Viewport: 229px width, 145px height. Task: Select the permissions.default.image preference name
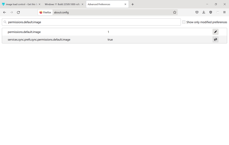(24, 32)
